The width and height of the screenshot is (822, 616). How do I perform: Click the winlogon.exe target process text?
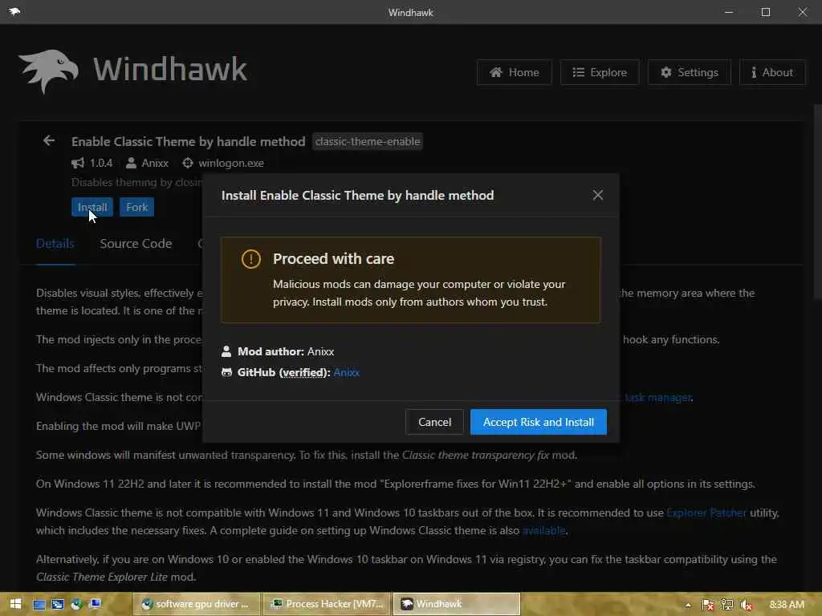(231, 163)
